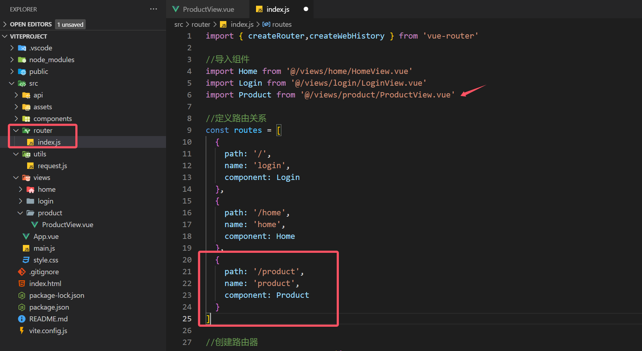
Task: Click the product open-folder icon
Action: click(x=31, y=213)
